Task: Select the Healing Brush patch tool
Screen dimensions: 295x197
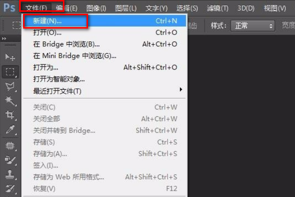Action: [x=10, y=146]
